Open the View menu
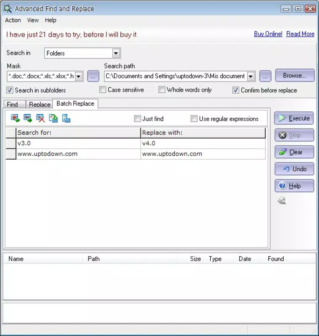The width and height of the screenshot is (319, 336). (x=33, y=20)
